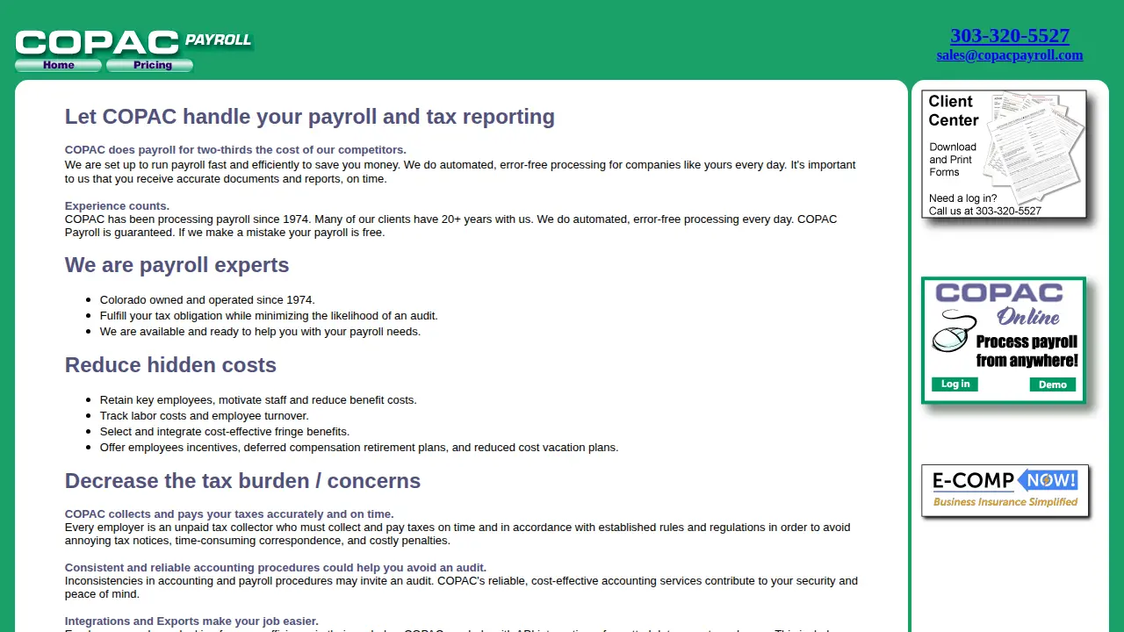The width and height of the screenshot is (1124, 632).
Task: Click the mouse icon in COPAC Online banner
Action: click(x=954, y=333)
